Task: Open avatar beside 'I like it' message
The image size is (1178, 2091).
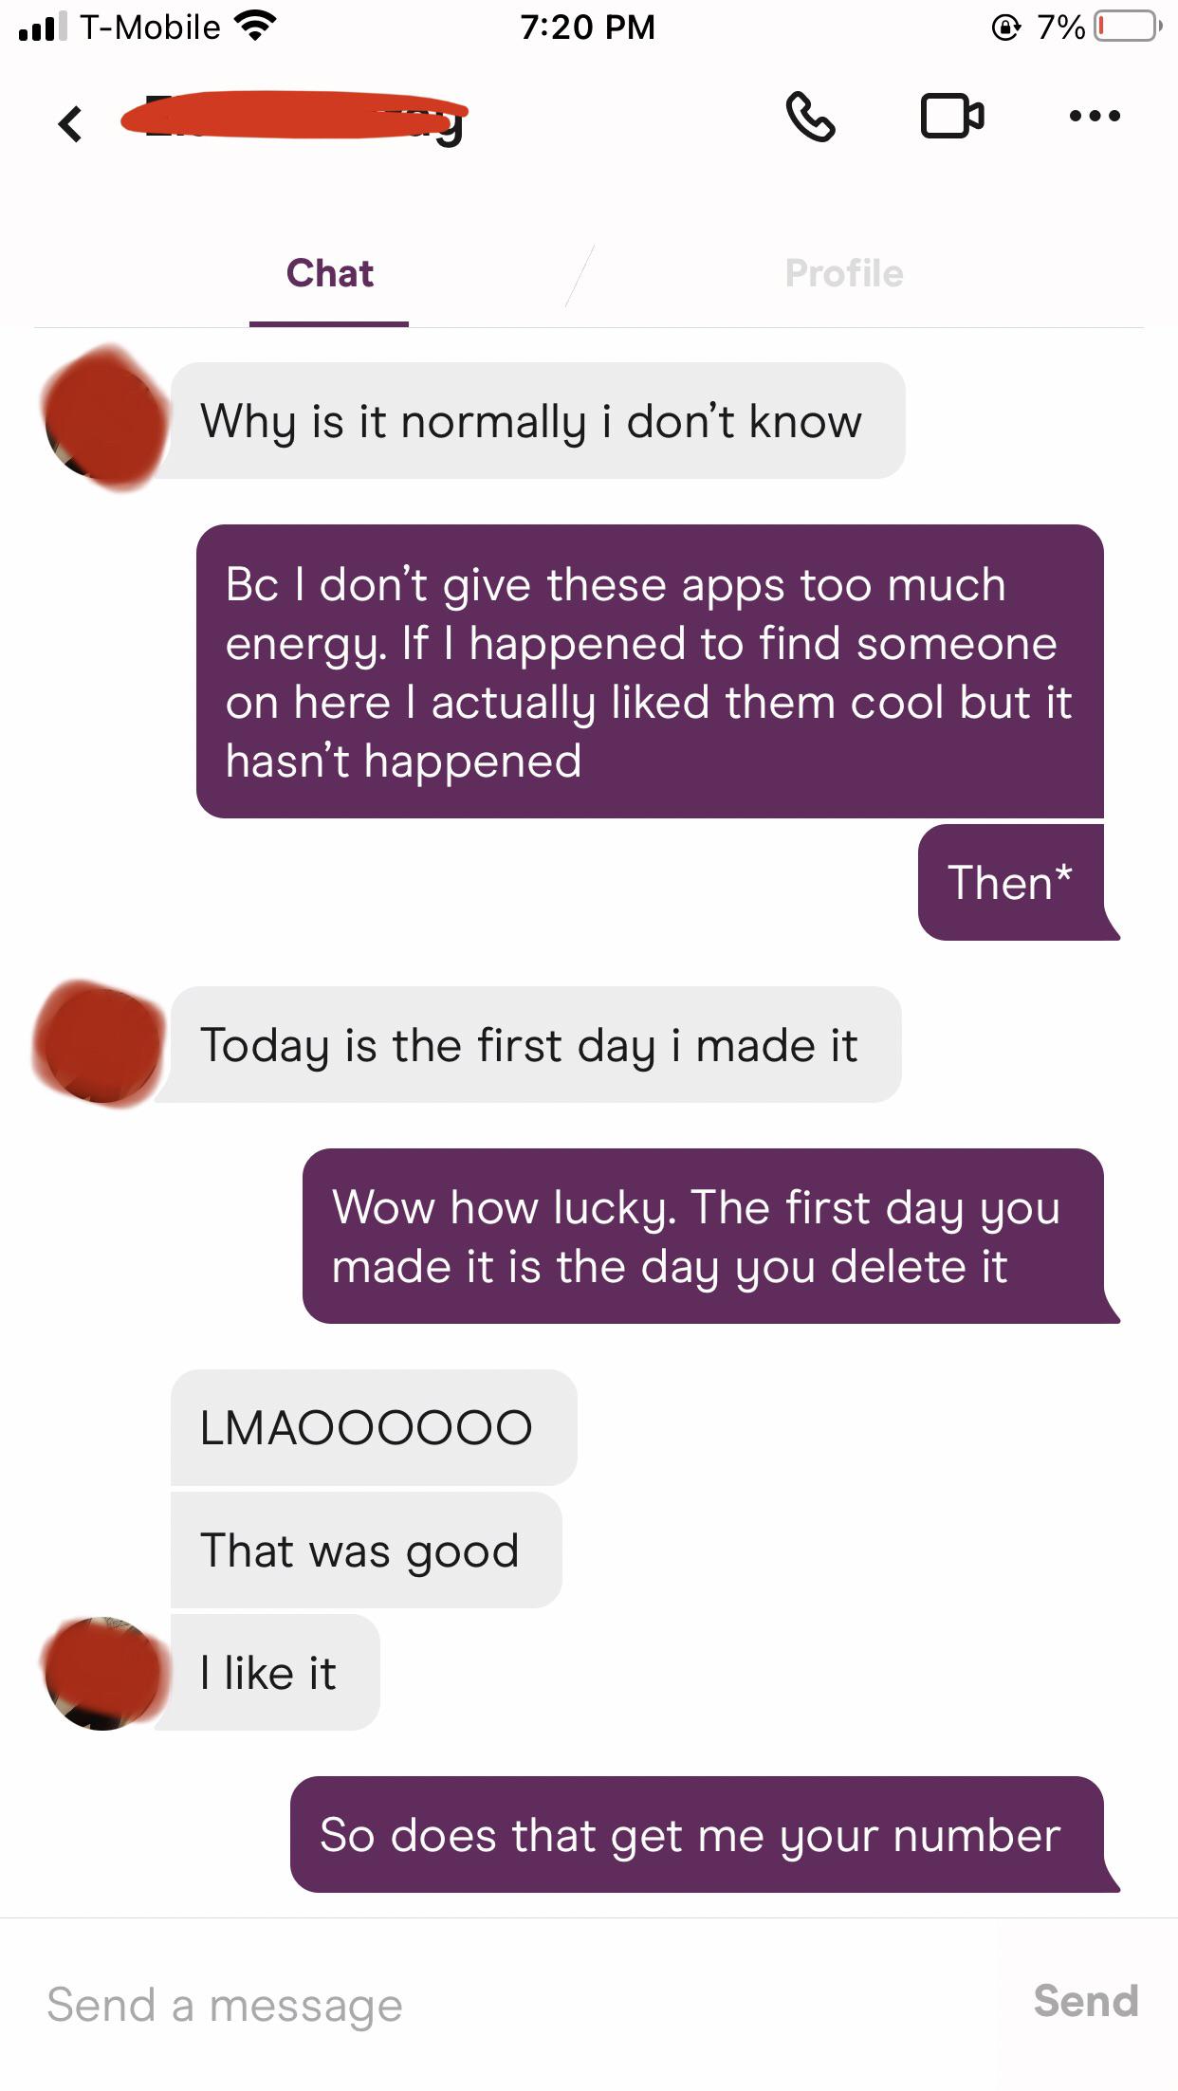Action: (x=102, y=1673)
